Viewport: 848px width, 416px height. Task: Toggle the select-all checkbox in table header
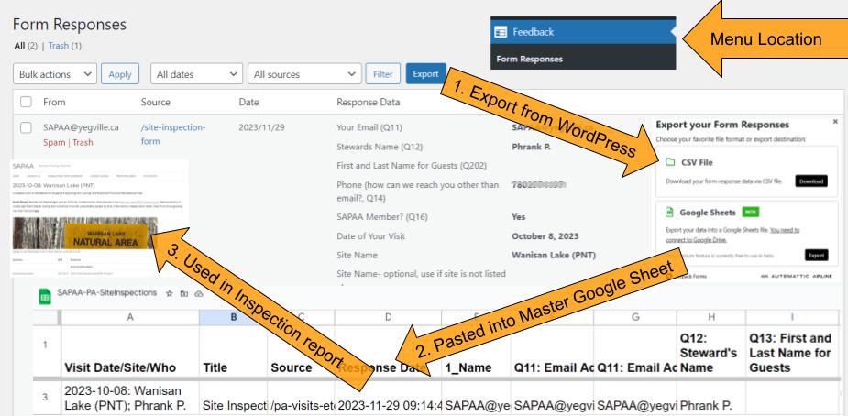26,102
